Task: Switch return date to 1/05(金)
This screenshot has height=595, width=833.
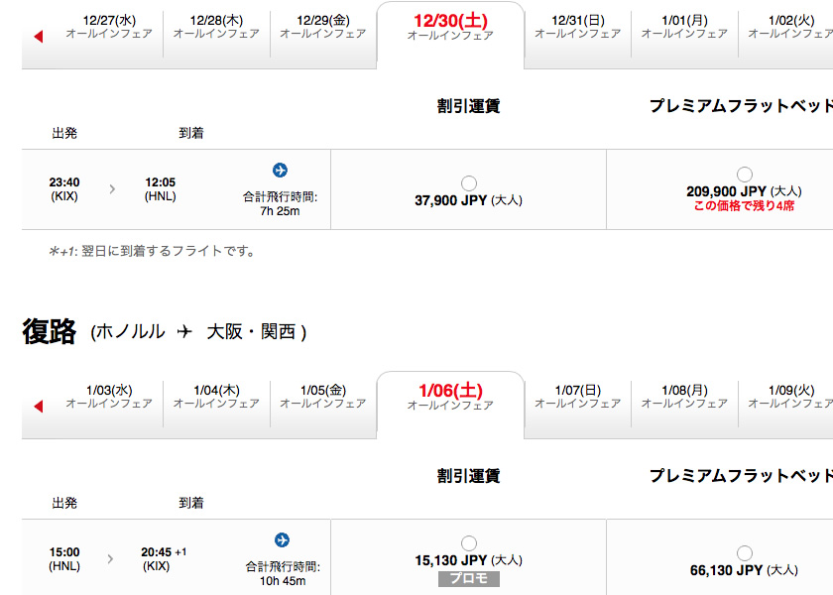Action: click(x=323, y=397)
